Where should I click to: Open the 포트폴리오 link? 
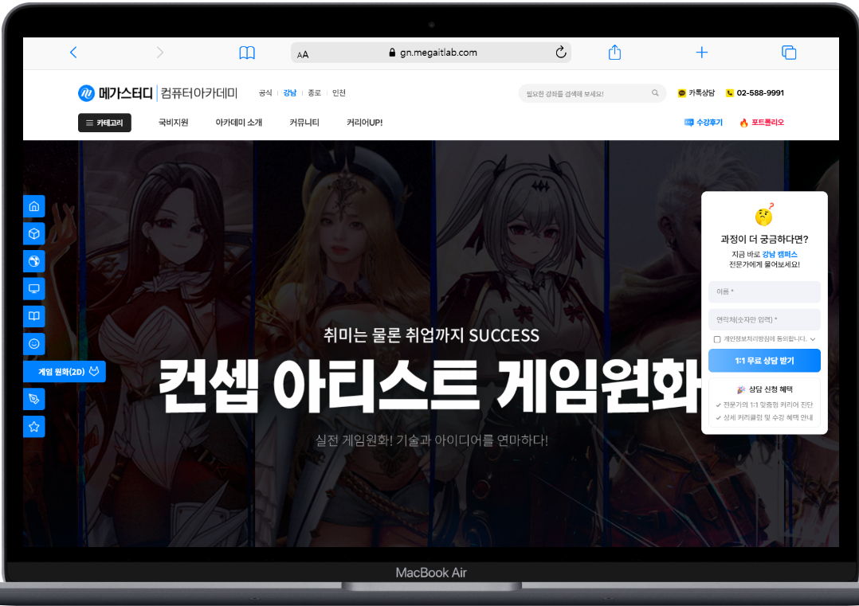[x=762, y=123]
